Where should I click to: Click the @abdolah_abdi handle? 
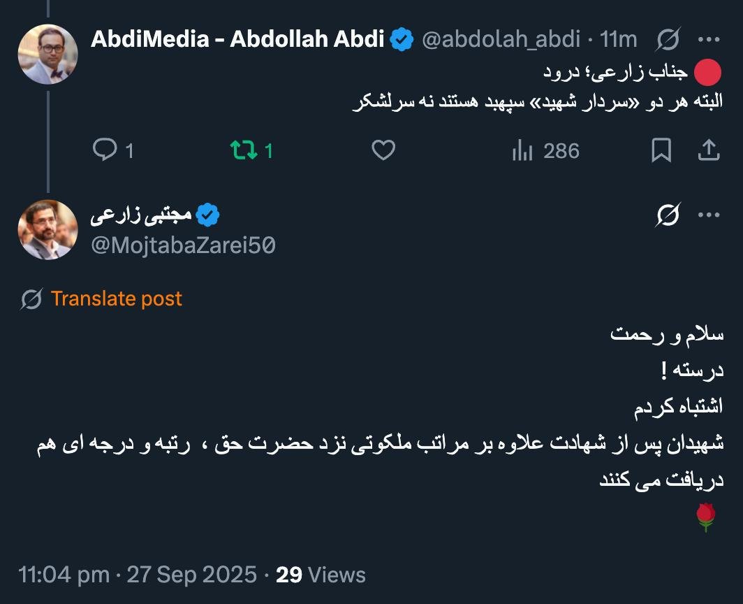tap(501, 40)
